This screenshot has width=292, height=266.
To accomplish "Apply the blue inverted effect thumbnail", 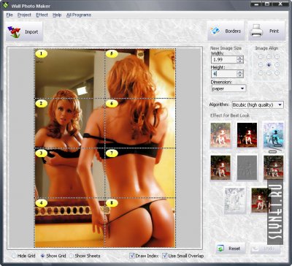I will click(x=273, y=135).
